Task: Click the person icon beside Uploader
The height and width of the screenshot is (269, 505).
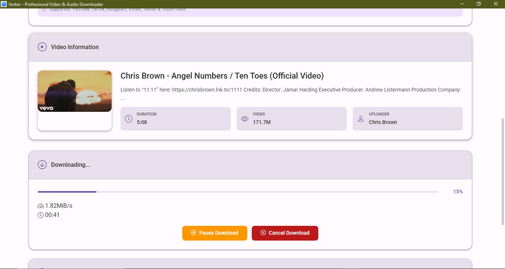Action: tap(361, 119)
